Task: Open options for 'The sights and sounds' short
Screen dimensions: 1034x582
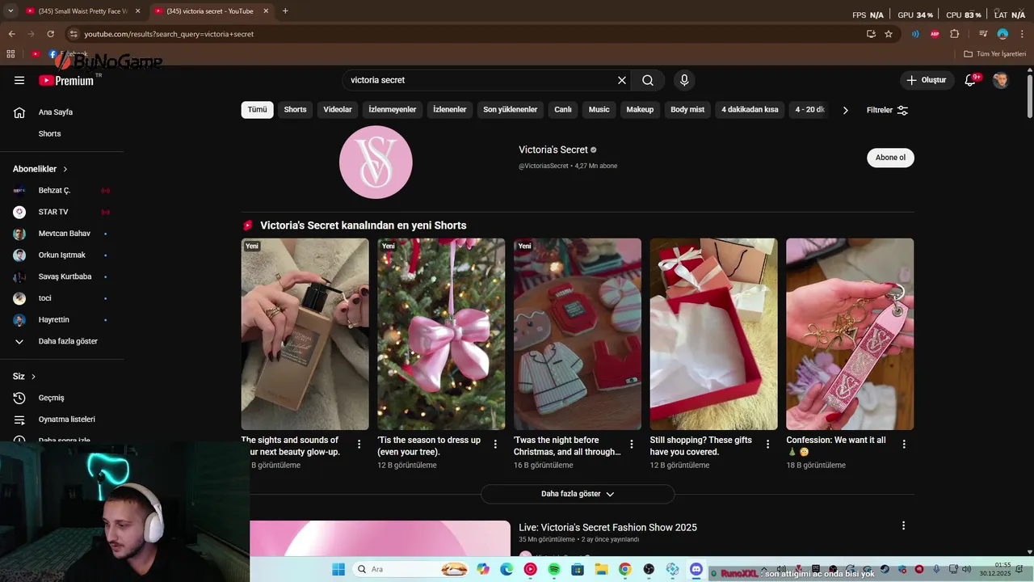Action: coord(359,444)
